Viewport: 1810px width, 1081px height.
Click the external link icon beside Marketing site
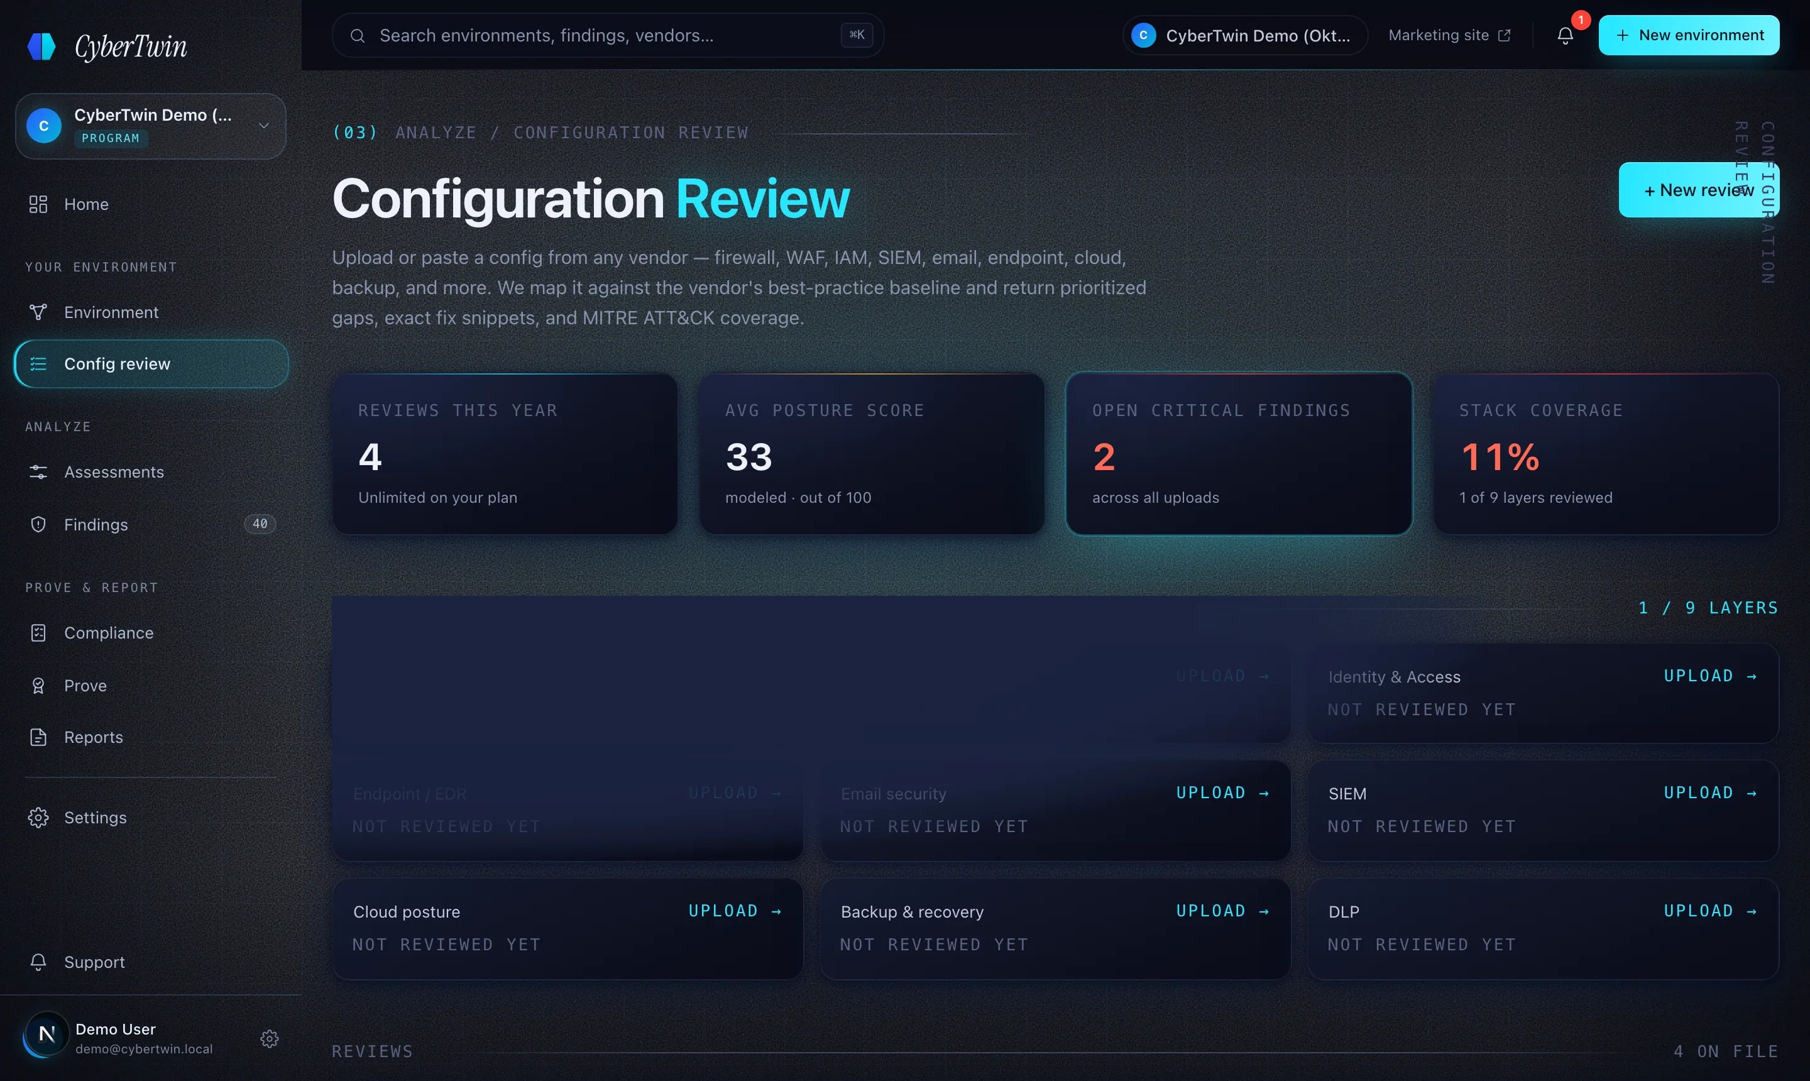coord(1504,36)
